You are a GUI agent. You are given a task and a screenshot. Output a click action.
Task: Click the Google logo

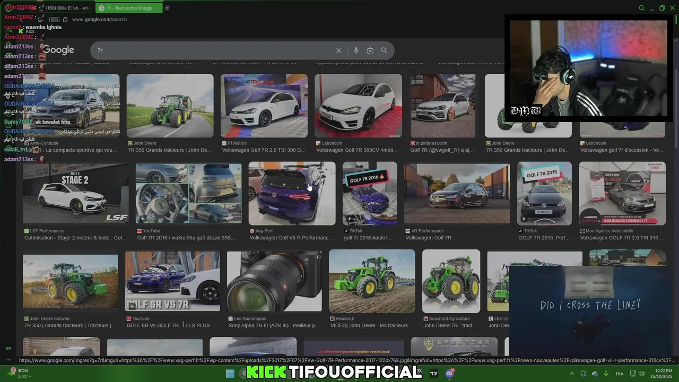click(58, 50)
